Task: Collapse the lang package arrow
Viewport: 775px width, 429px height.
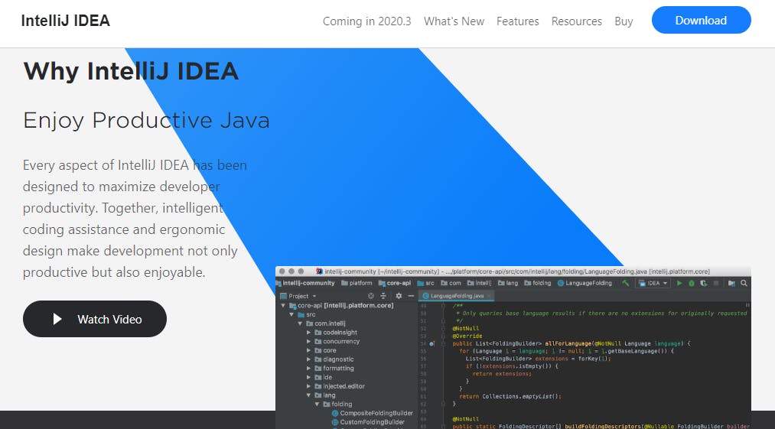Action: point(308,395)
